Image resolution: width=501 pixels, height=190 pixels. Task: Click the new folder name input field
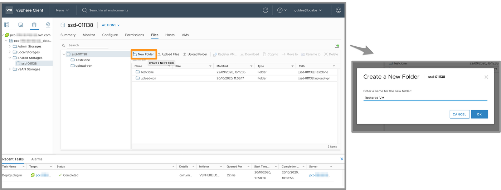pyautogui.click(x=425, y=97)
